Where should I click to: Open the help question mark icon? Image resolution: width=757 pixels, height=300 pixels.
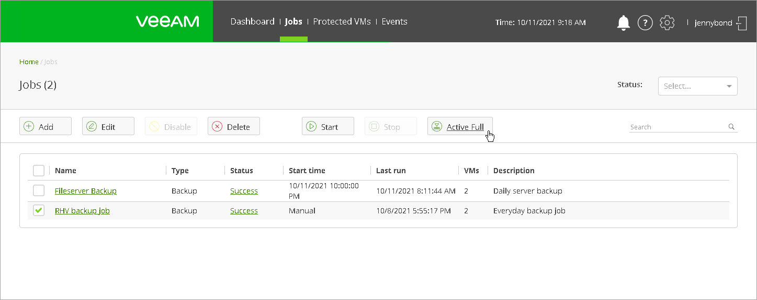tap(645, 22)
